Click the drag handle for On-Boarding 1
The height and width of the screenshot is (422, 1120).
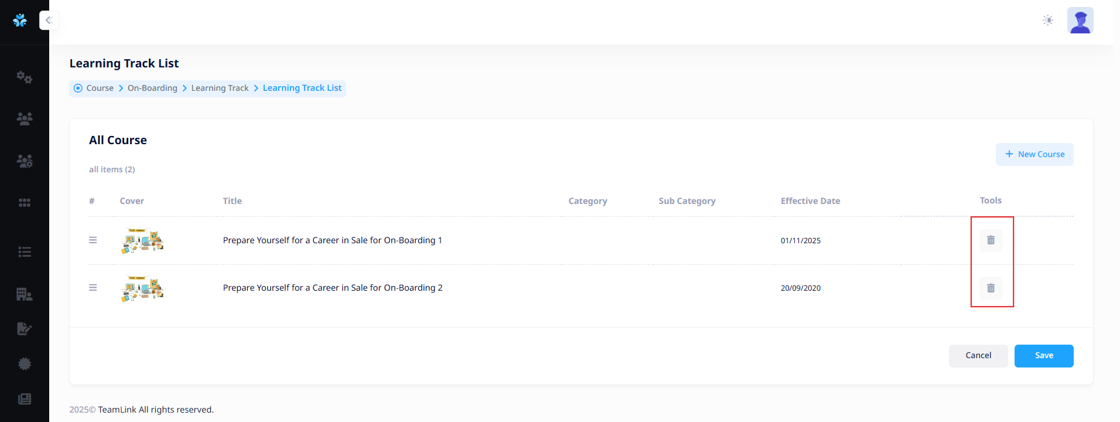pos(93,240)
